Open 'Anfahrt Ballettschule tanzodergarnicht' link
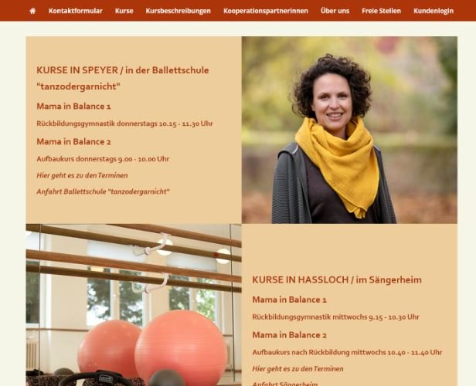Viewport: 476px width, 386px height. [103, 191]
